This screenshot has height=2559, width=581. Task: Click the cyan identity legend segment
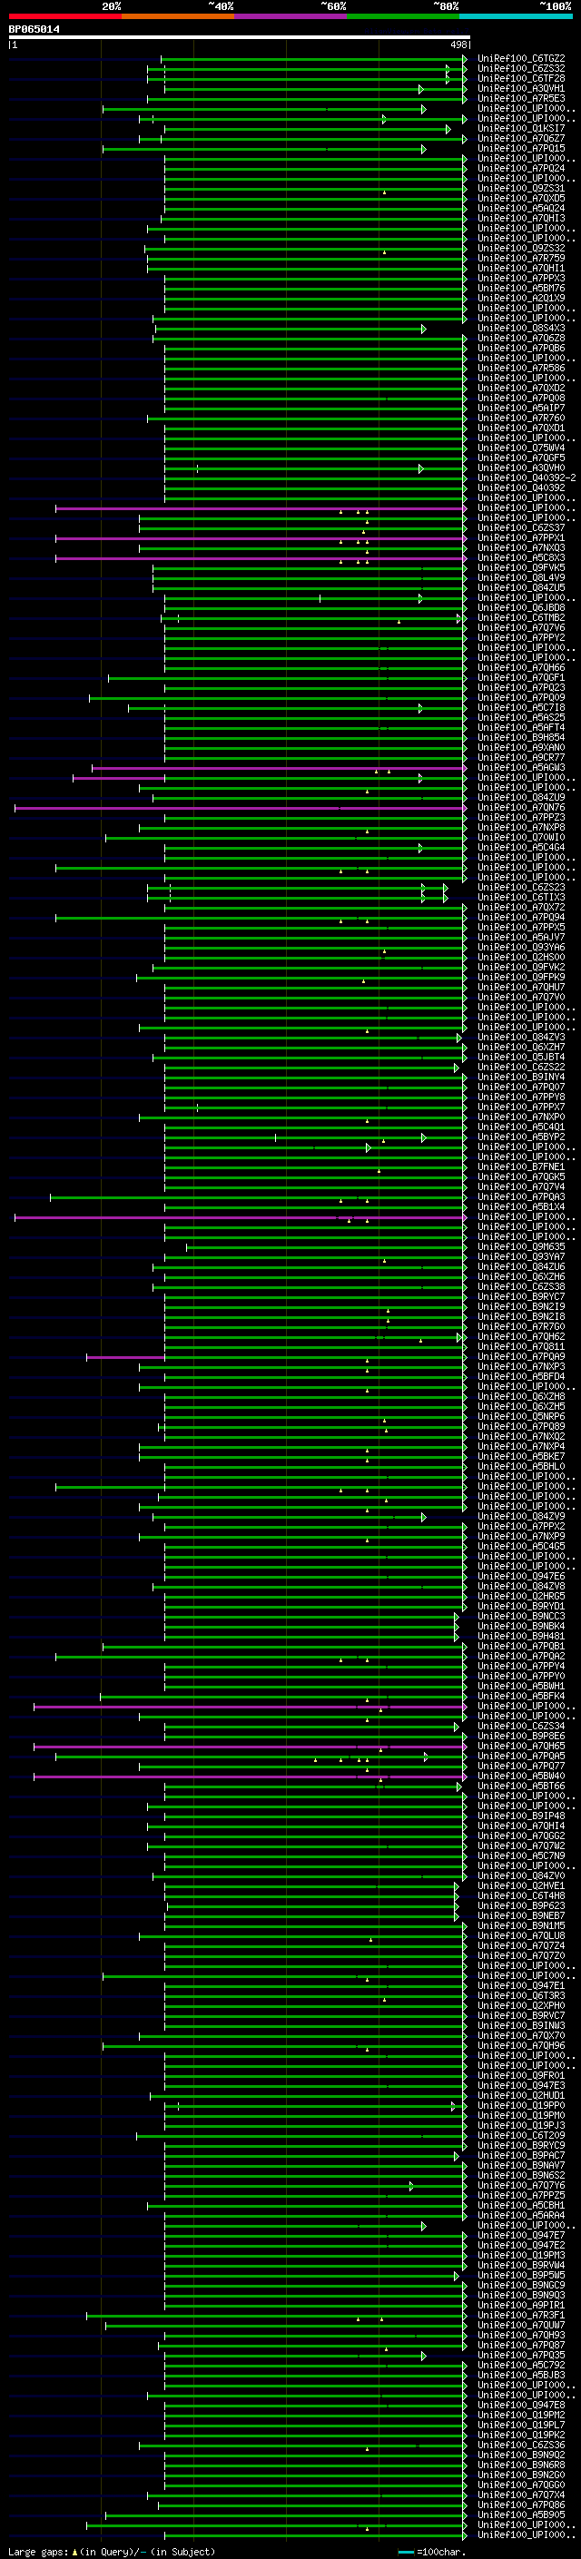point(517,17)
